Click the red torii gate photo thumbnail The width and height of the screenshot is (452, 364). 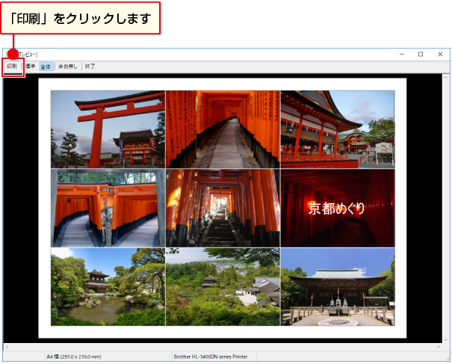[108, 129]
